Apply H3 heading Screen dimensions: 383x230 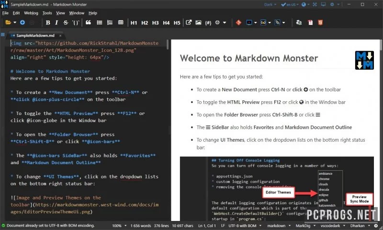[155, 23]
